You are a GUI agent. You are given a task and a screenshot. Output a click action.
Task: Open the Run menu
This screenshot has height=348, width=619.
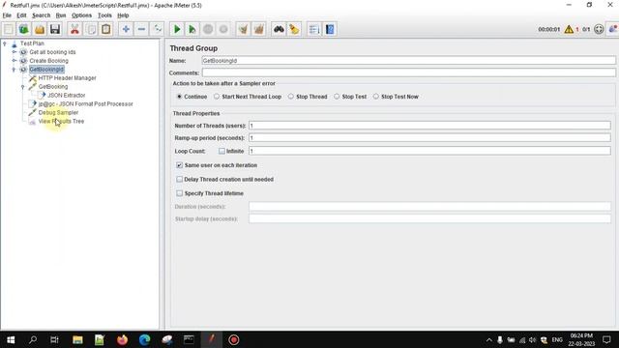click(x=61, y=15)
